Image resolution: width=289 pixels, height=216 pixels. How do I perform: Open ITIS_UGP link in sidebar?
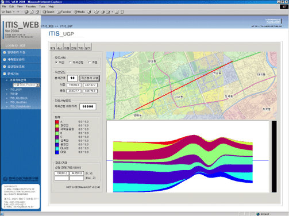tap(16, 90)
